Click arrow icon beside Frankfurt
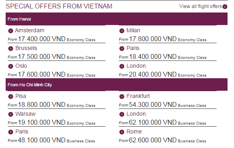Screen dimensions: 234x148 pos(122,96)
